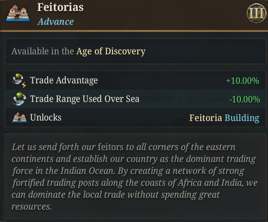This screenshot has height=222, width=268.
Task: Select the Trade Range Used Over Sea row
Action: pos(135,99)
